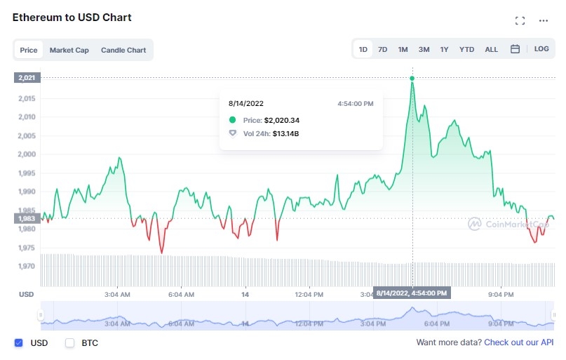Select the Price tab
The width and height of the screenshot is (566, 360).
[x=29, y=50]
